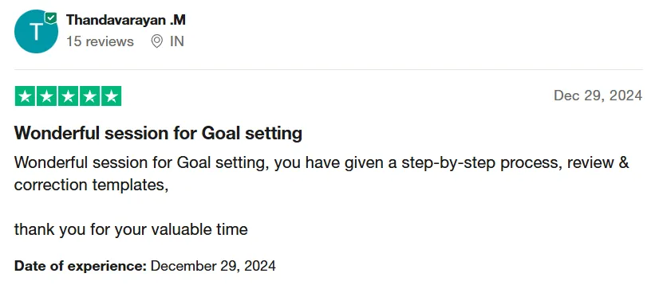Click the 'correction templates,' text line

pos(91,185)
